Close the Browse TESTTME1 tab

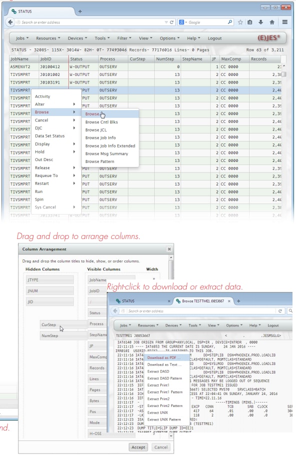tap(229, 301)
